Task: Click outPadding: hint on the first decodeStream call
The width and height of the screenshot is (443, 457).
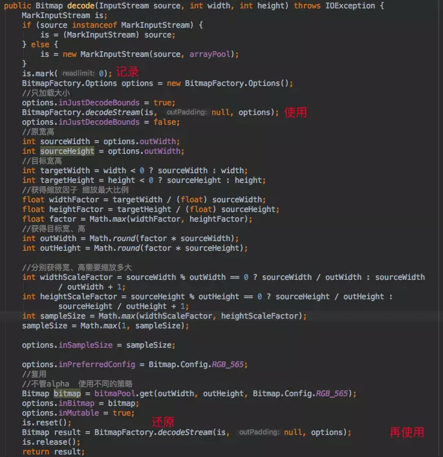Action: point(187,112)
